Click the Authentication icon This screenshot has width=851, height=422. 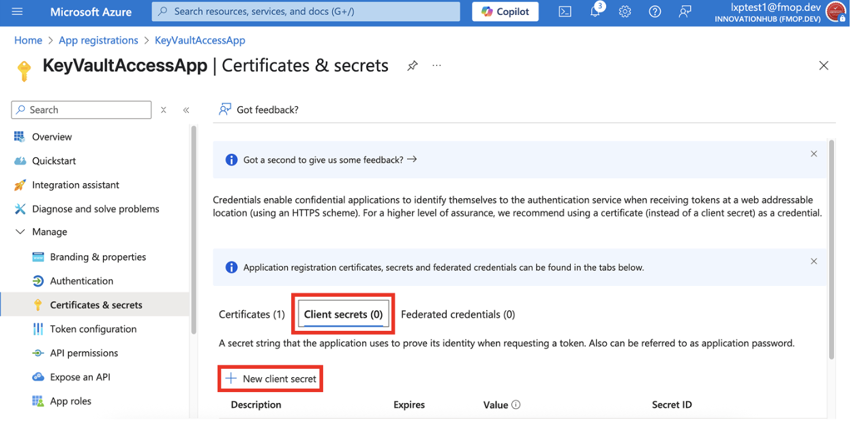[x=38, y=281]
